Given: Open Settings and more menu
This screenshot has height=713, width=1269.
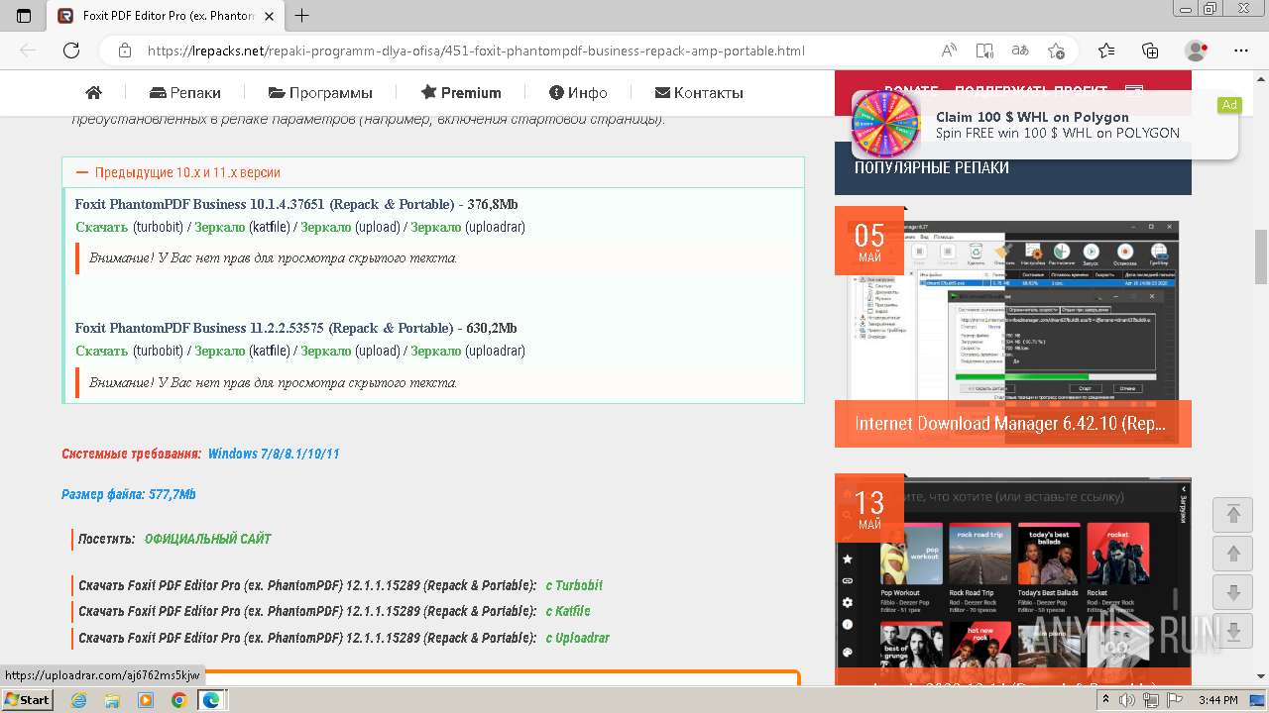Looking at the screenshot, I should click(1241, 51).
